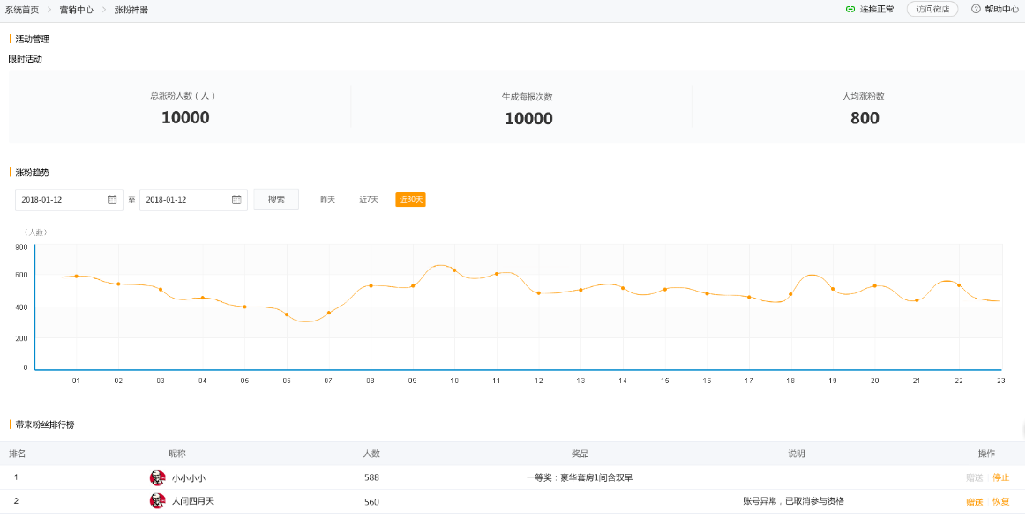
Task: Click 停止 for the rank 1 user
Action: [1000, 477]
